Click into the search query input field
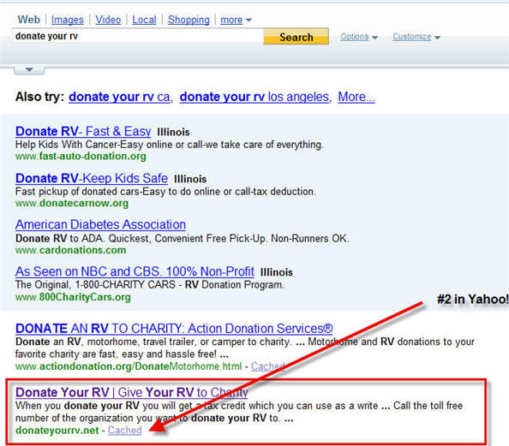The width and height of the screenshot is (509, 446). click(138, 36)
